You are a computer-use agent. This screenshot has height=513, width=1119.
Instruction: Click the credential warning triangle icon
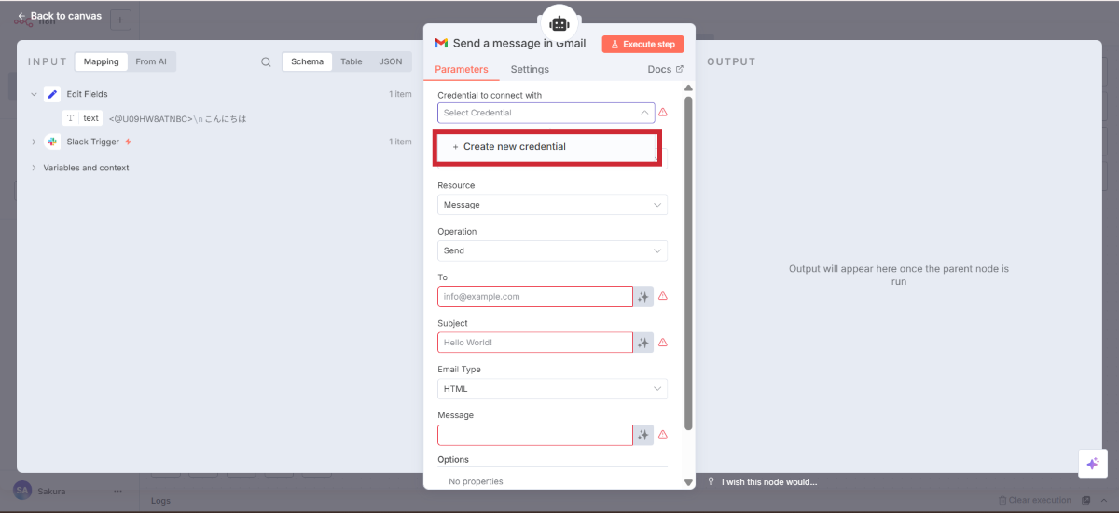tap(663, 113)
